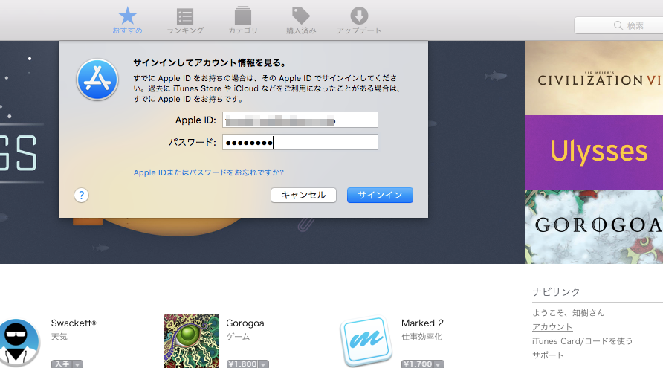663x368 pixels.
Task: Expand dropdown arrow beside ¥1,700
Action: pos(439,364)
